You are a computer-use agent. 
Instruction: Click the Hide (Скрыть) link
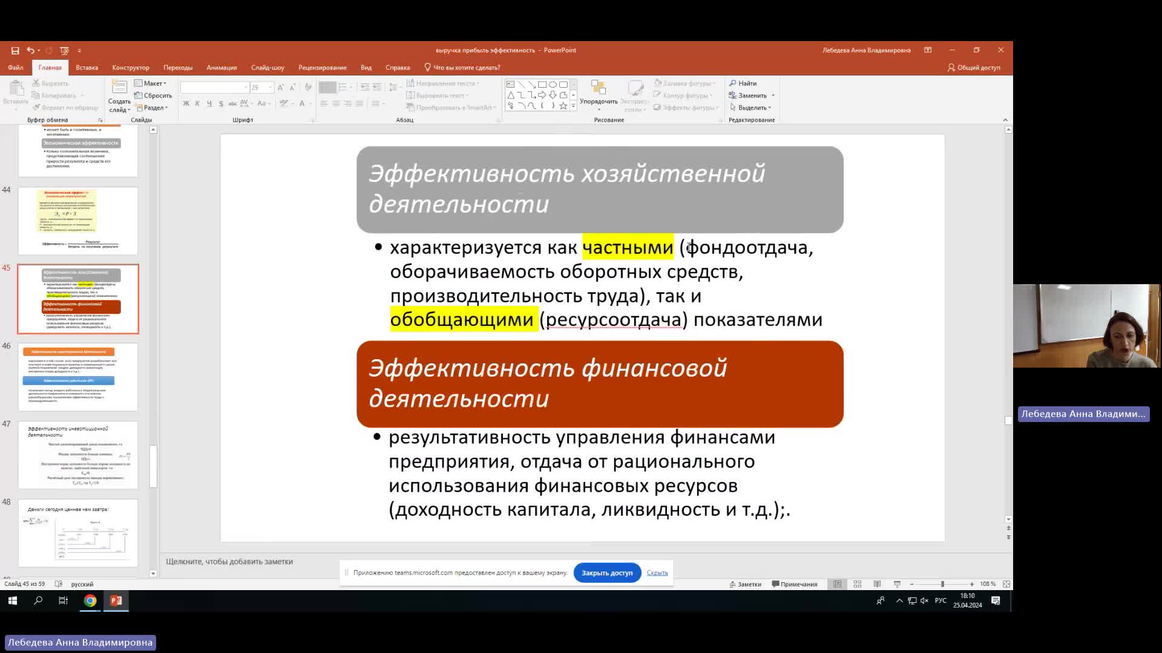(657, 573)
